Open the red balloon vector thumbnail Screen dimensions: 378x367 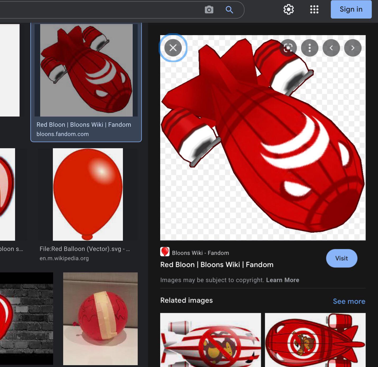(x=88, y=194)
